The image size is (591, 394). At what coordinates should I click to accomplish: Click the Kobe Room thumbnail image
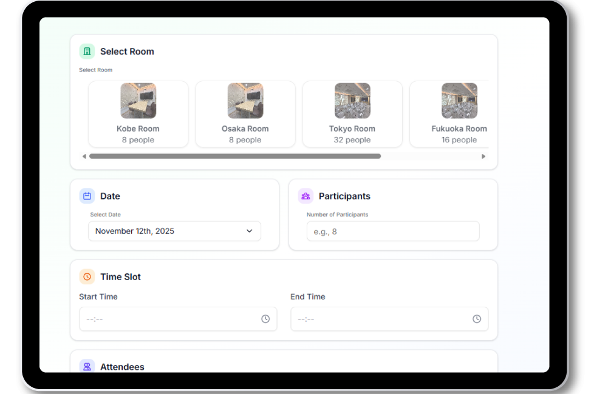pyautogui.click(x=138, y=101)
